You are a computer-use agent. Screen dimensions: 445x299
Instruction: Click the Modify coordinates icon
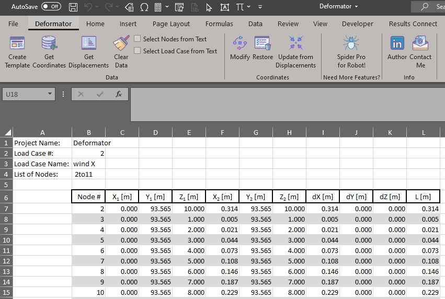pos(240,44)
